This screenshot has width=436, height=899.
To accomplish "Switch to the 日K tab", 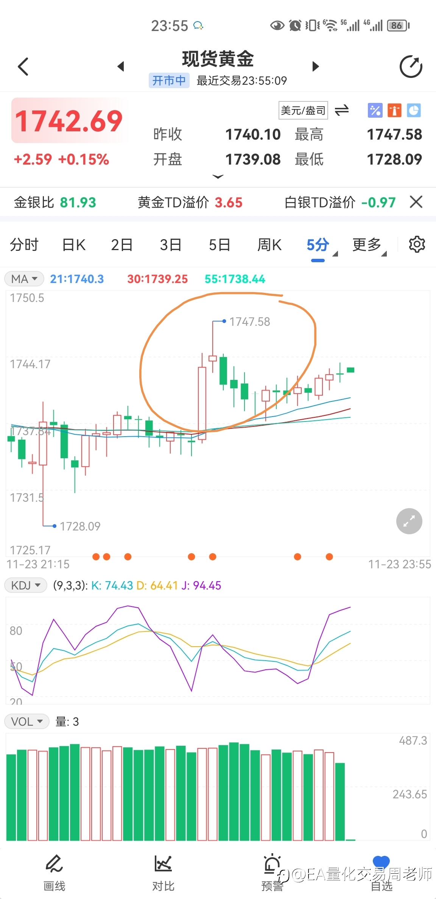I will tap(74, 245).
